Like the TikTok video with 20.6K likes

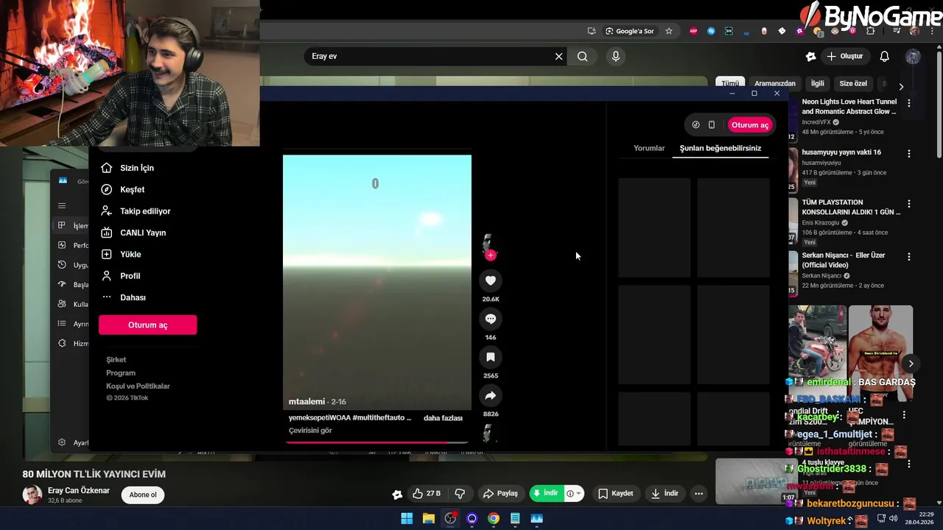(x=491, y=280)
